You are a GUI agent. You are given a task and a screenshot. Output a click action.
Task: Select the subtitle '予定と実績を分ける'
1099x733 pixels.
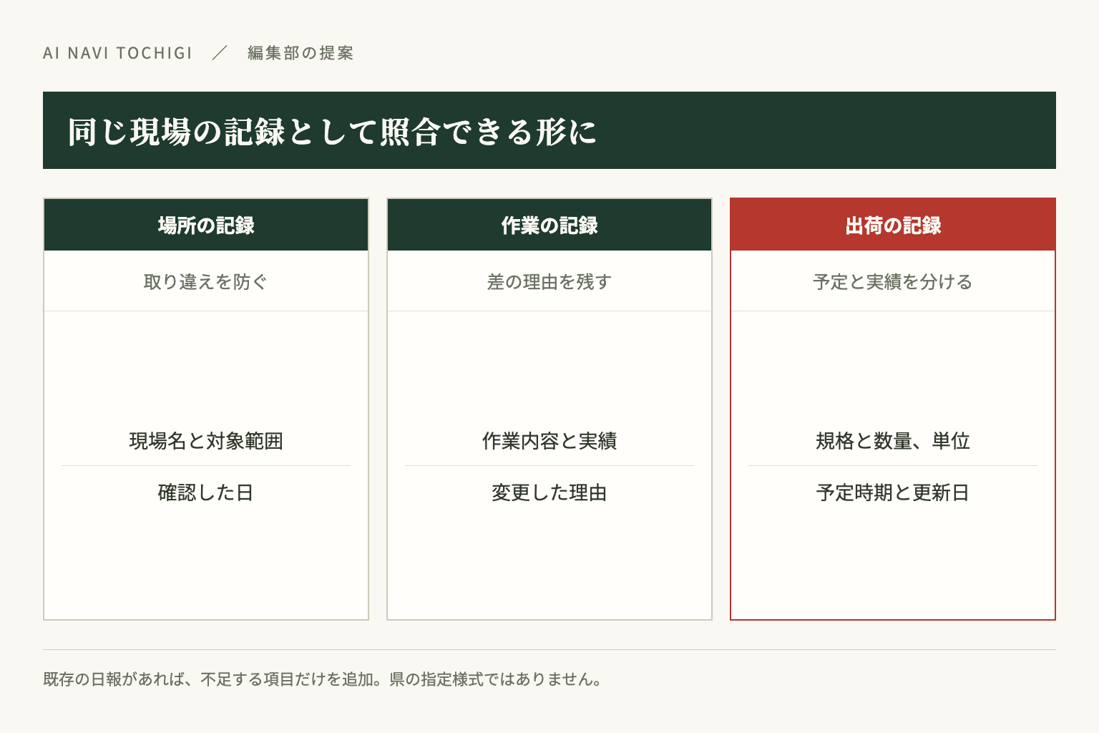coord(893,281)
